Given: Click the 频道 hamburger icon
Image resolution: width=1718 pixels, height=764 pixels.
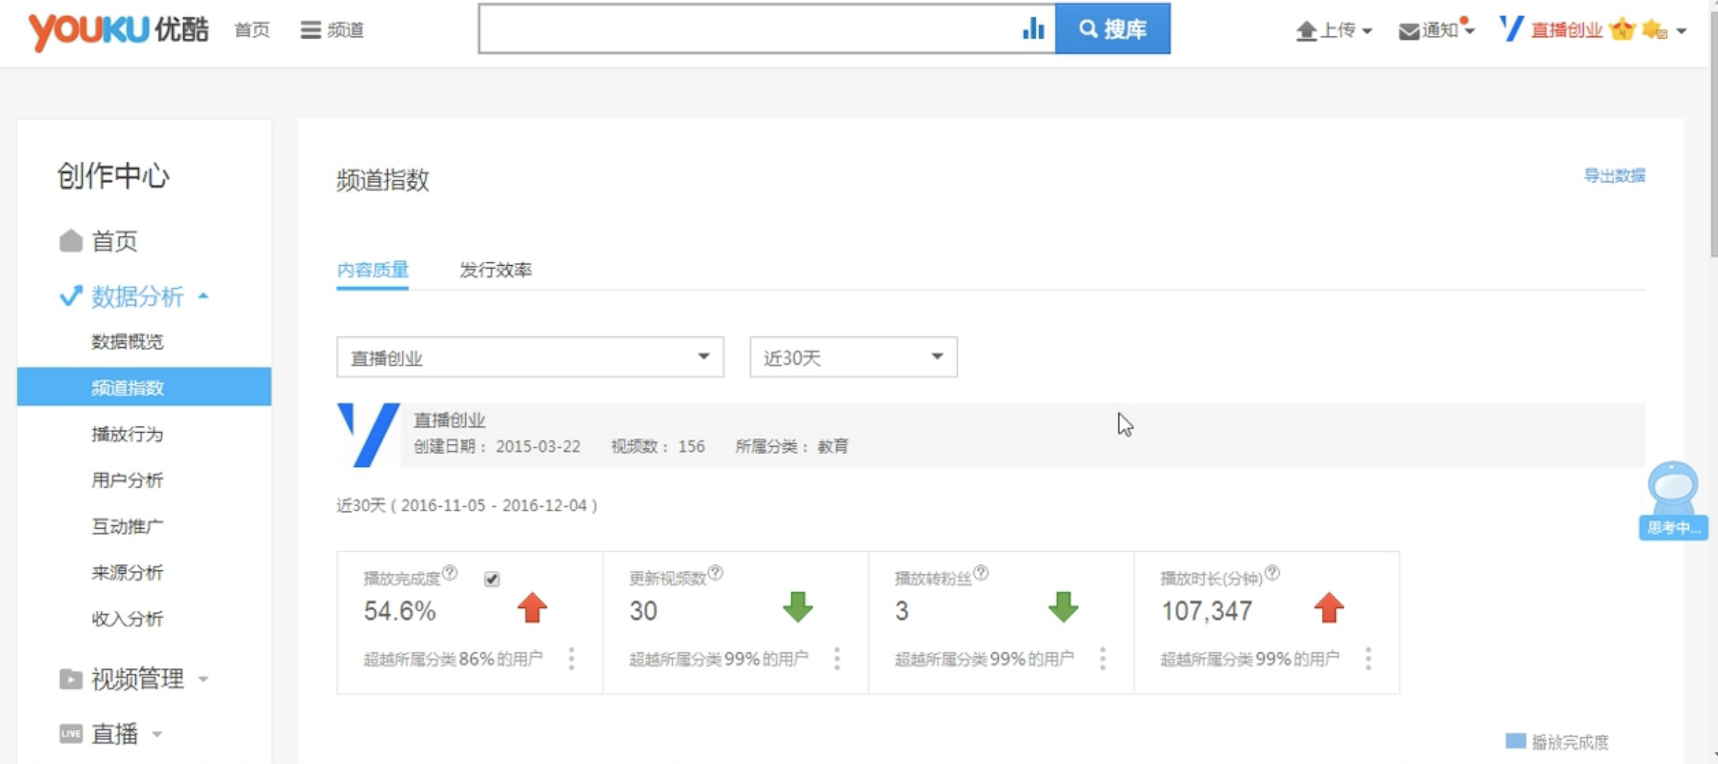Looking at the screenshot, I should click(310, 29).
